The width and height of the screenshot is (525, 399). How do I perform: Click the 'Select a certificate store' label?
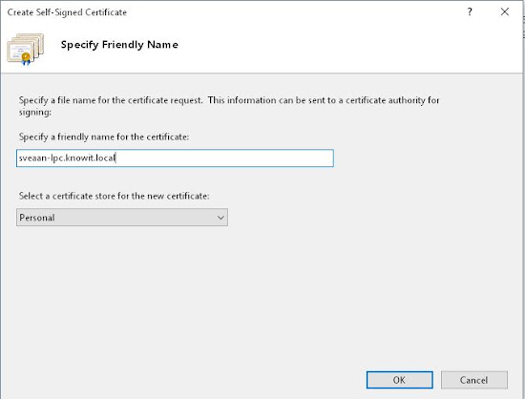point(115,196)
